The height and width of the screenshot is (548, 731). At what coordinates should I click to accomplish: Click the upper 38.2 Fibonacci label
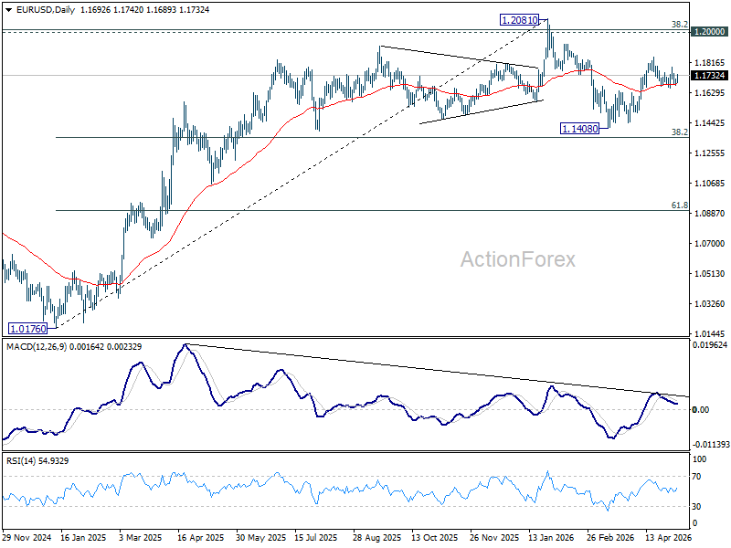(x=679, y=25)
